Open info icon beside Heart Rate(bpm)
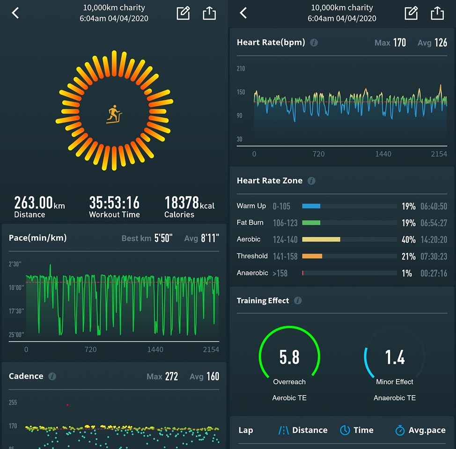Image resolution: width=456 pixels, height=449 pixels. pyautogui.click(x=314, y=43)
